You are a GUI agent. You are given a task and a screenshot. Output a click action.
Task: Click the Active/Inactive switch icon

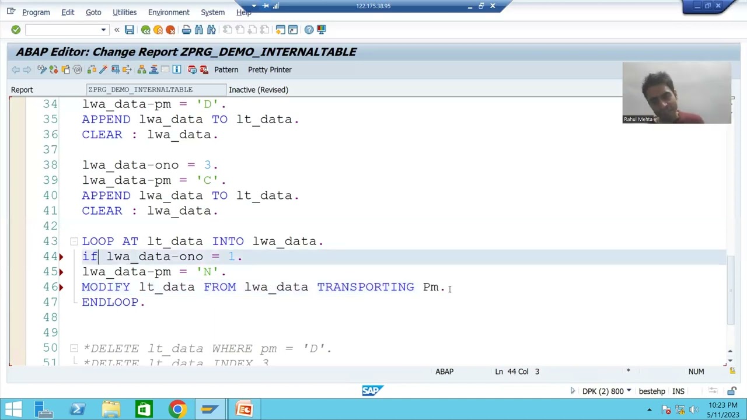coord(54,69)
